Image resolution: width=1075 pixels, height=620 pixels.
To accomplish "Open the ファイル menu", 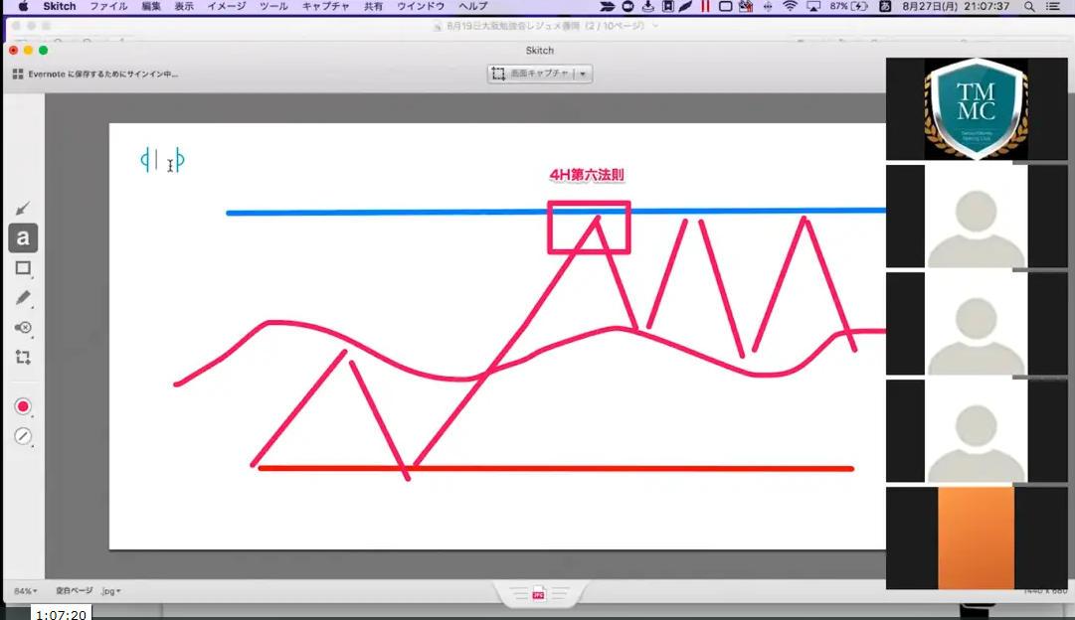I will 107,6.
